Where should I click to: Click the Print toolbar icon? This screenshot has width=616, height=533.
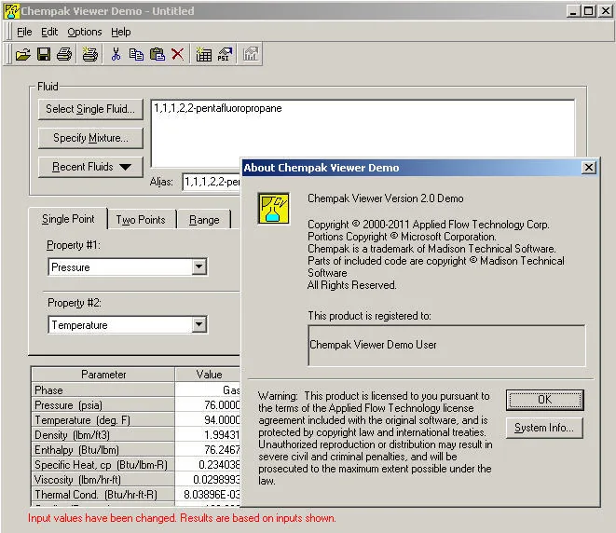[x=64, y=54]
